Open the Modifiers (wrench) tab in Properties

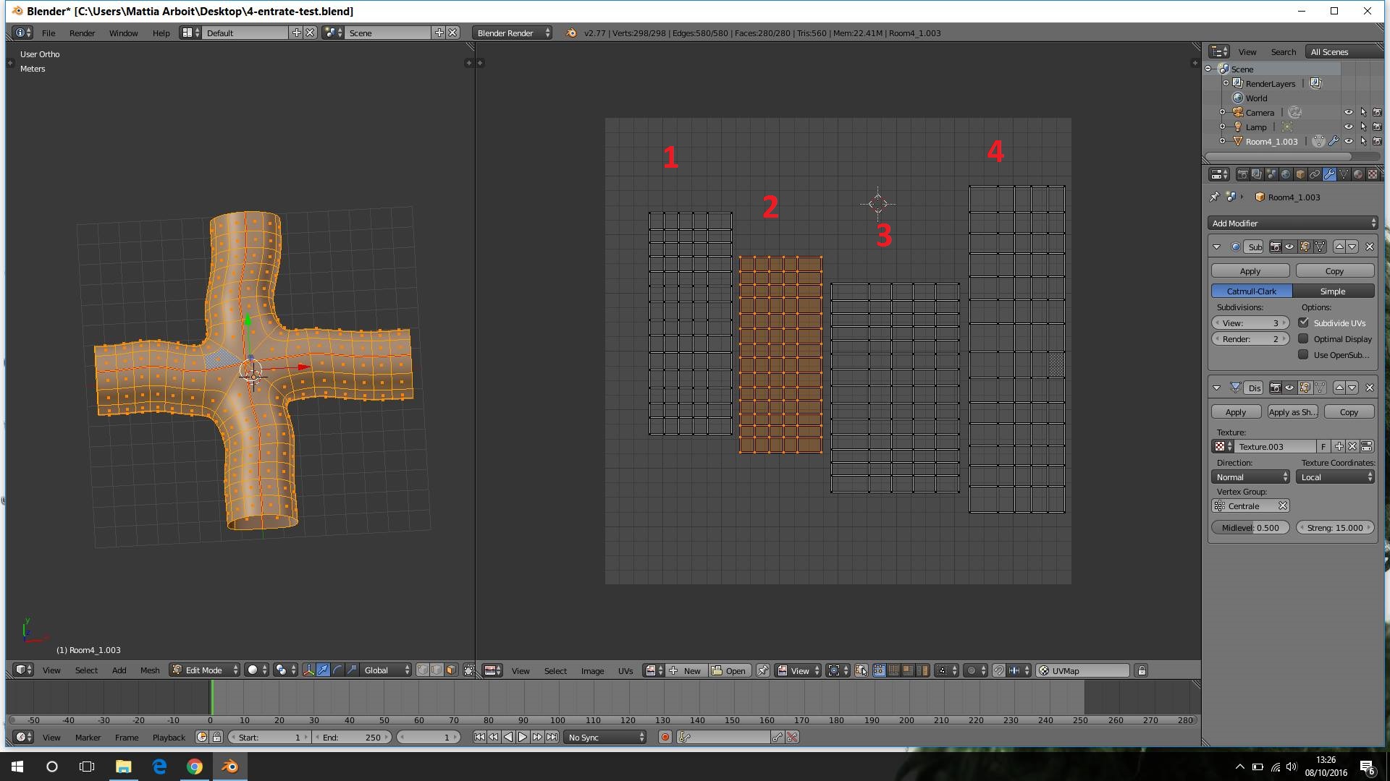1330,174
